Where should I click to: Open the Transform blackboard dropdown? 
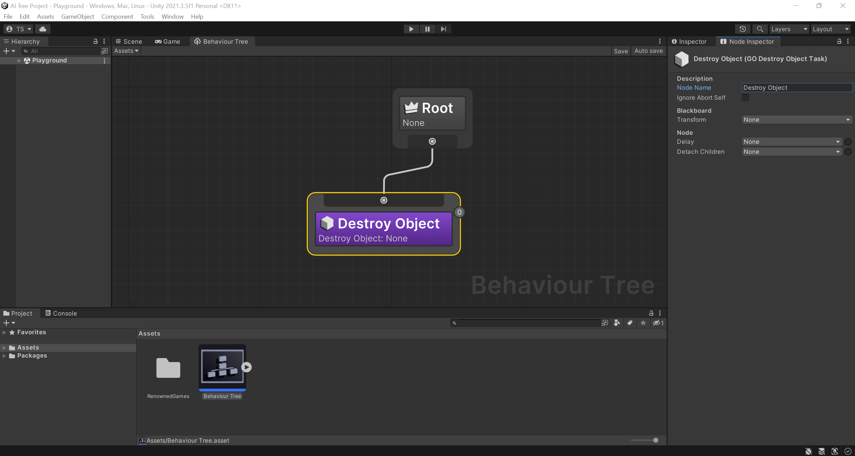point(797,120)
